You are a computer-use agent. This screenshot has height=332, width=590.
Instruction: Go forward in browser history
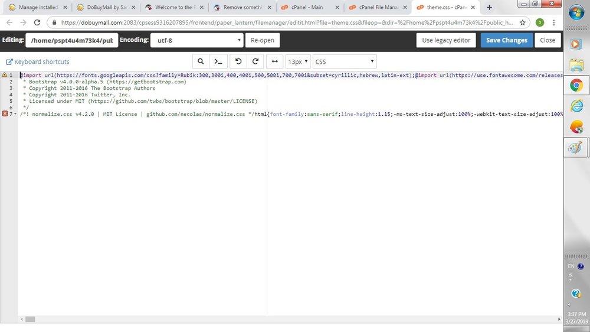tap(24, 22)
